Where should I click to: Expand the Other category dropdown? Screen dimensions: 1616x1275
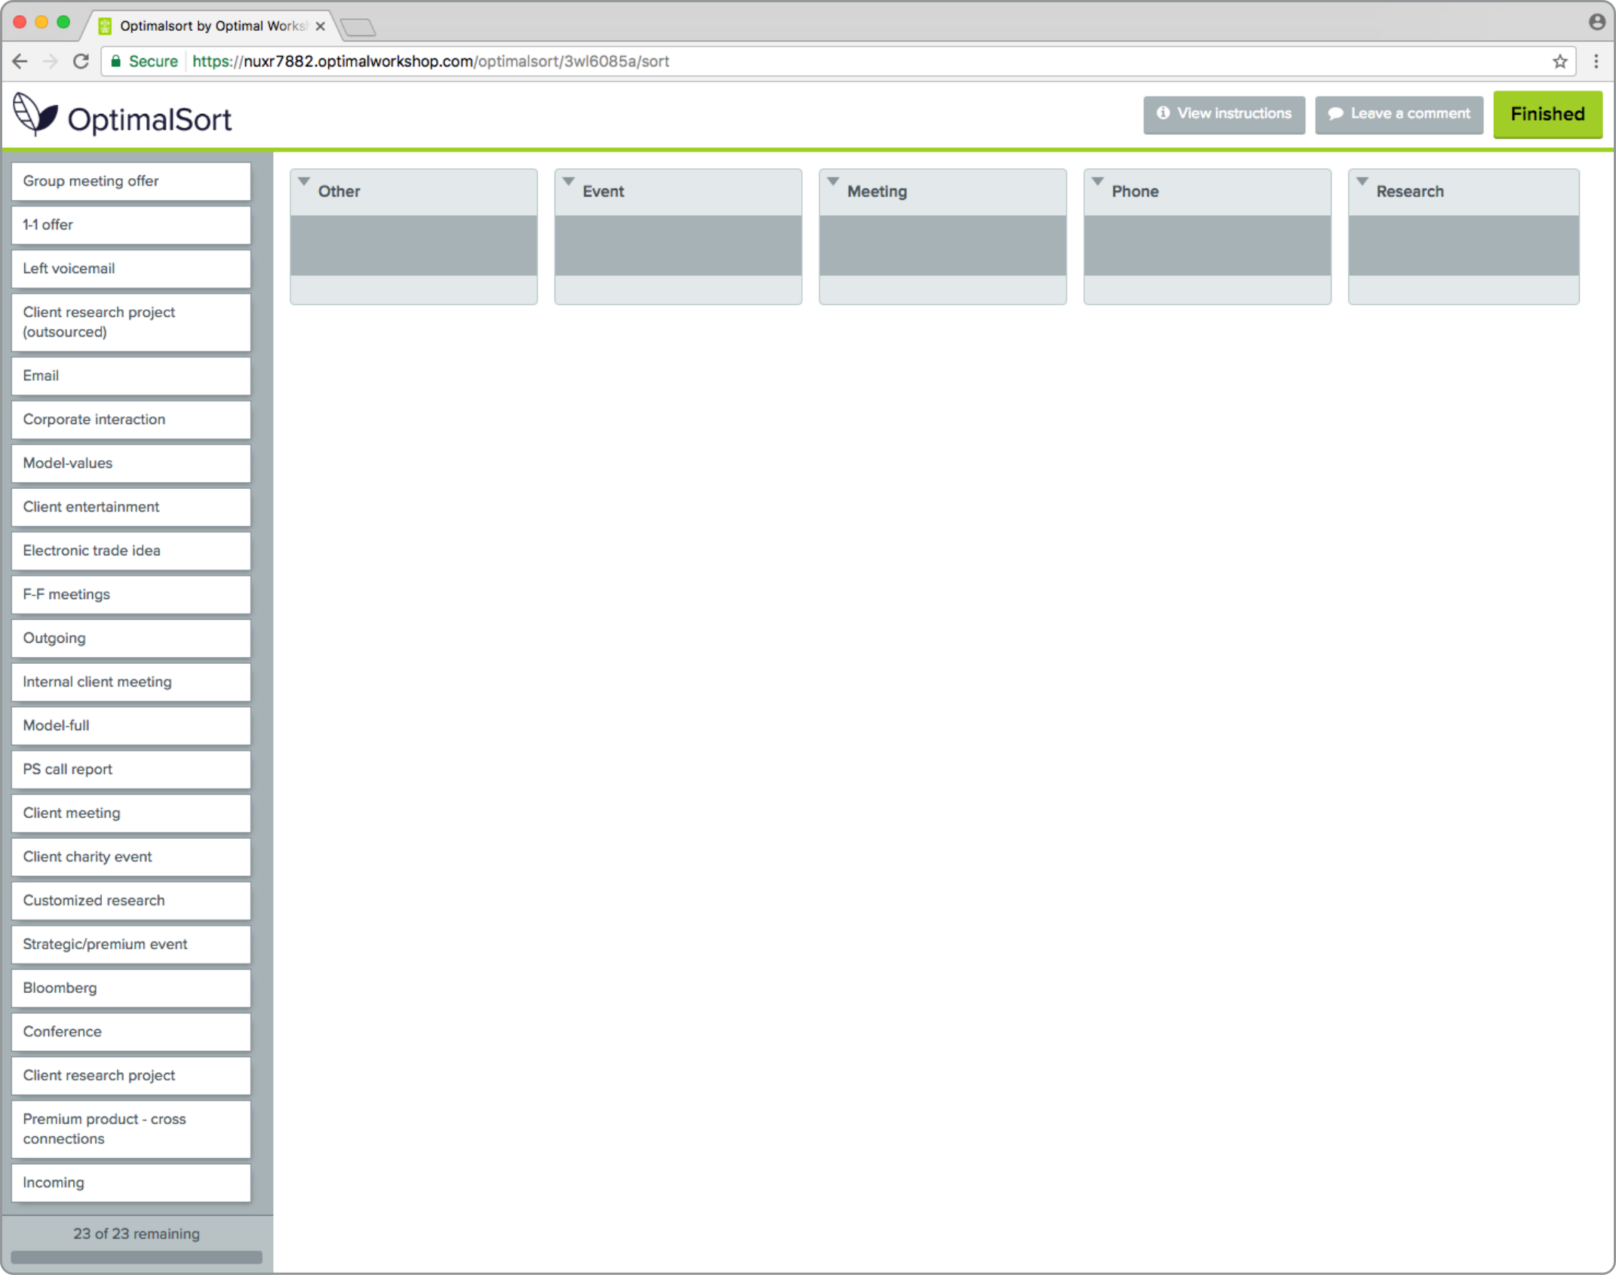304,181
